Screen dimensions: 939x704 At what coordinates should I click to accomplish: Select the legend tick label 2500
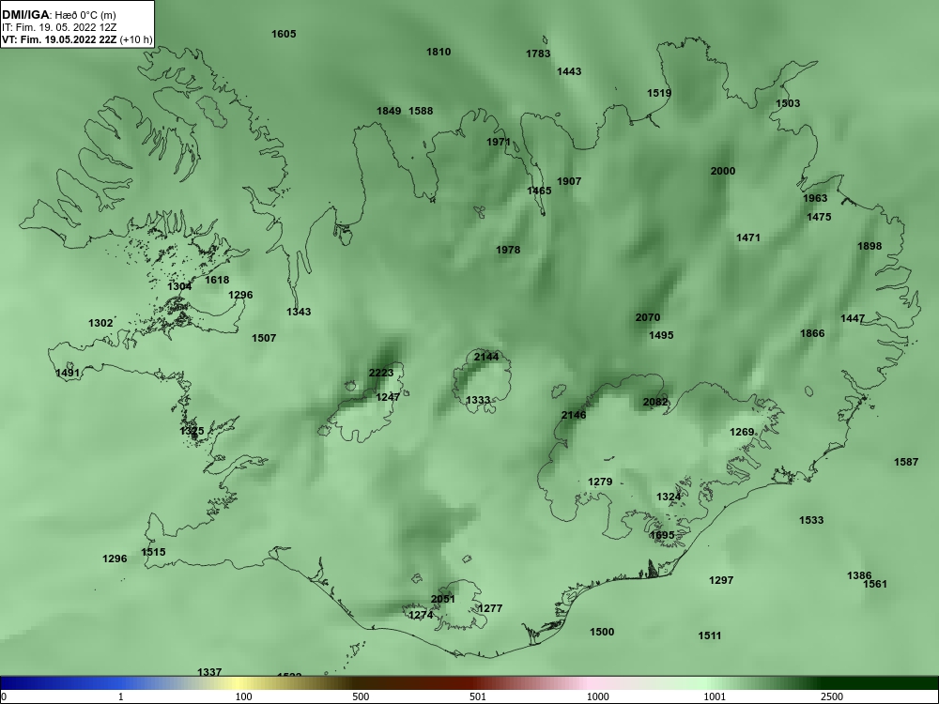[832, 696]
